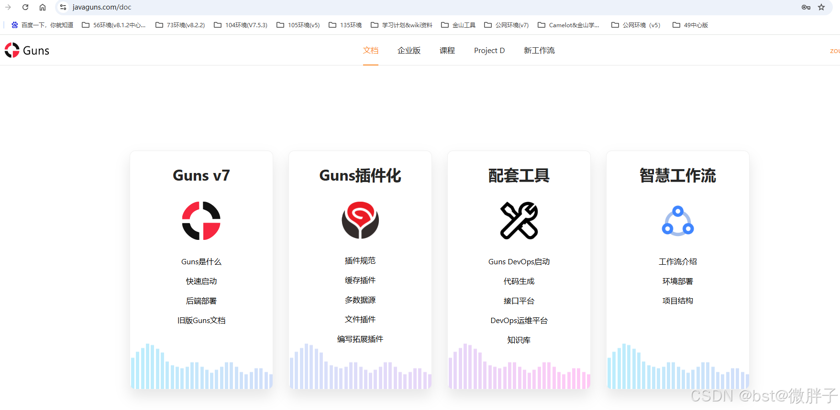Reload the page with refresh icon

[x=25, y=7]
